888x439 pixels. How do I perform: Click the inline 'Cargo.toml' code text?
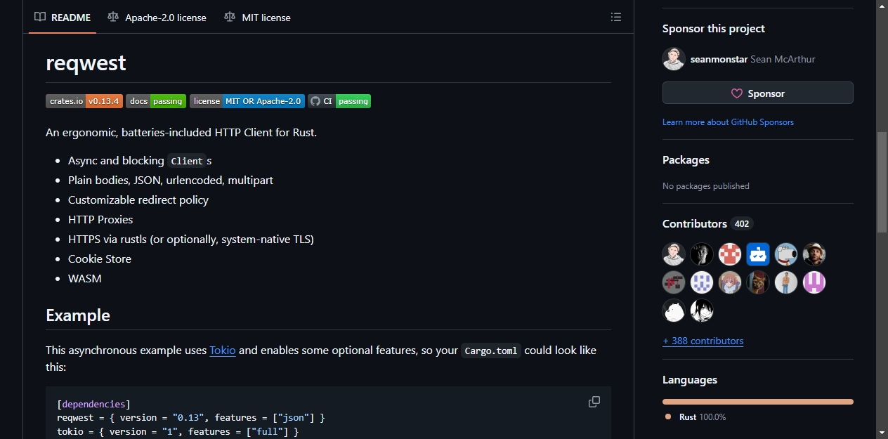pos(491,350)
